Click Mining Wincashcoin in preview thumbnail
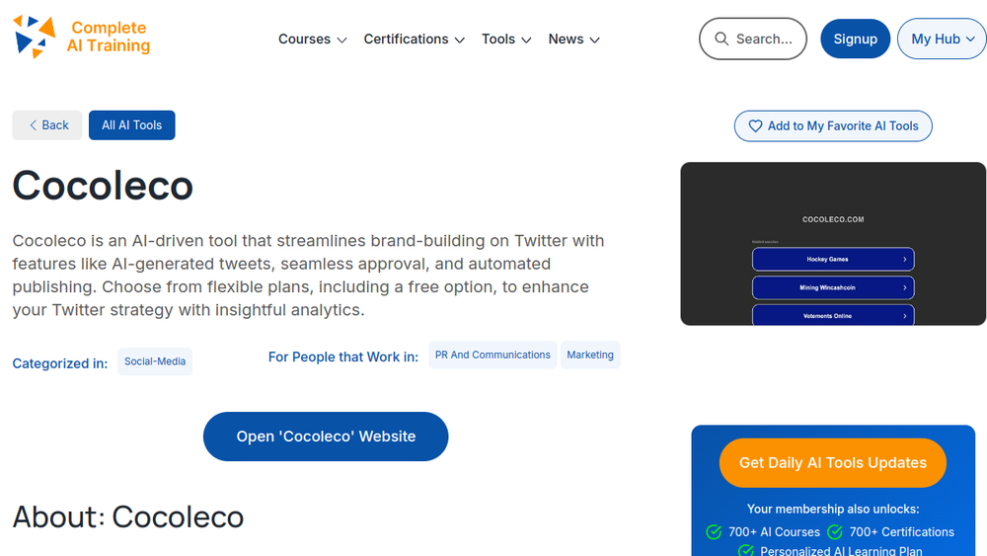Image resolution: width=987 pixels, height=556 pixels. click(x=833, y=287)
